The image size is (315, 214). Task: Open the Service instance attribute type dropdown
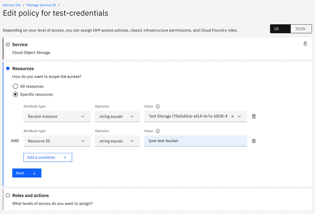click(57, 116)
